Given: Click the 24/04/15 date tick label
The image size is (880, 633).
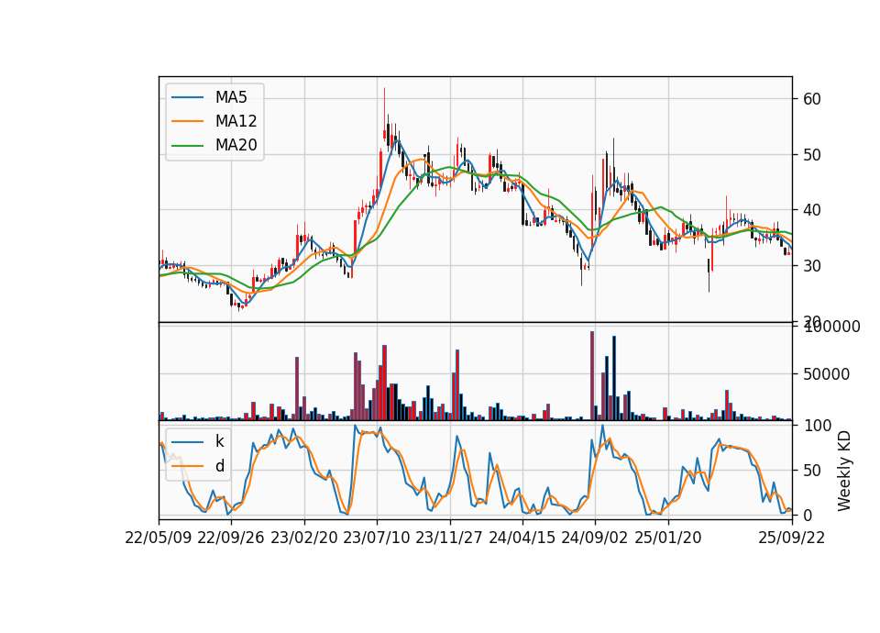Looking at the screenshot, I should (522, 538).
